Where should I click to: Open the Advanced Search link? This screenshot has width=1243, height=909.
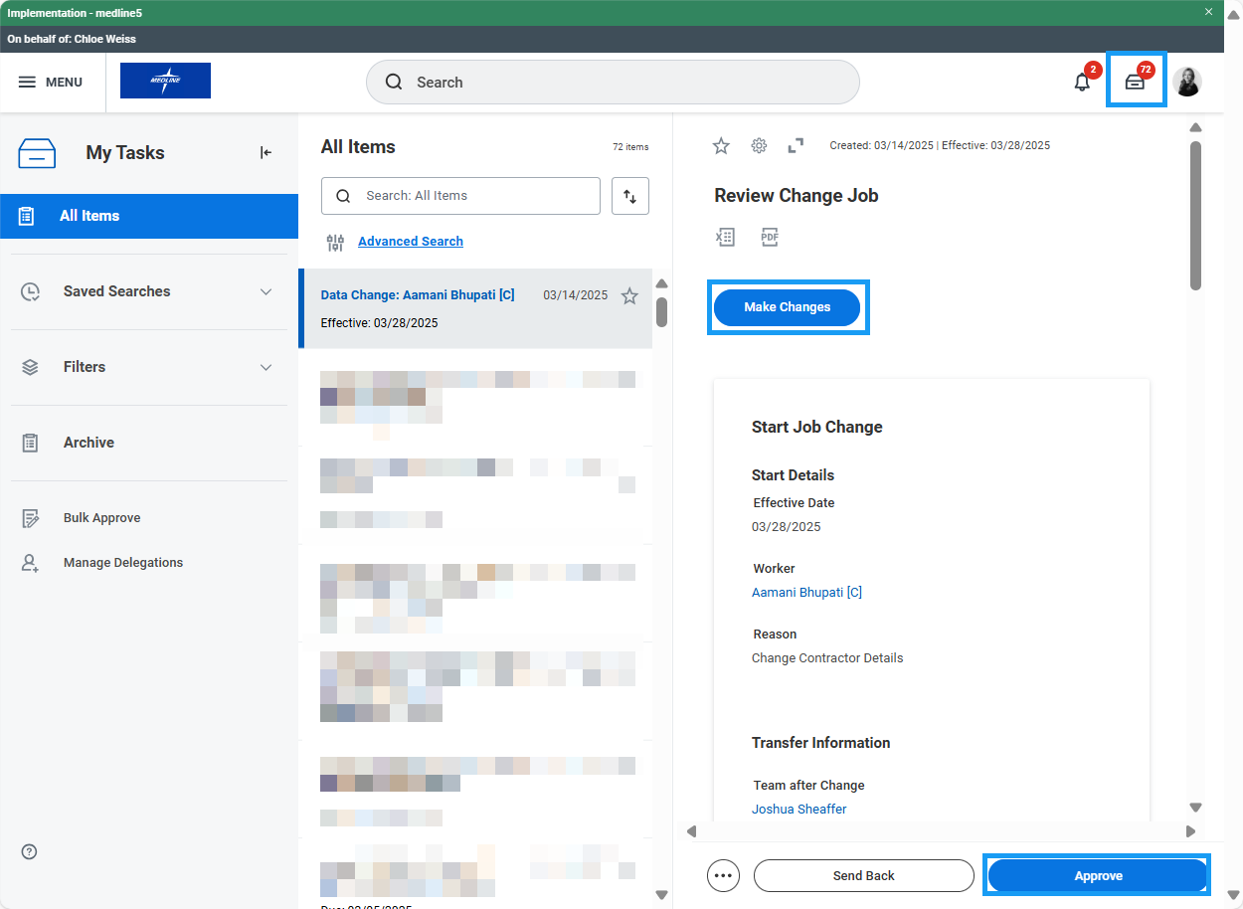[410, 242]
